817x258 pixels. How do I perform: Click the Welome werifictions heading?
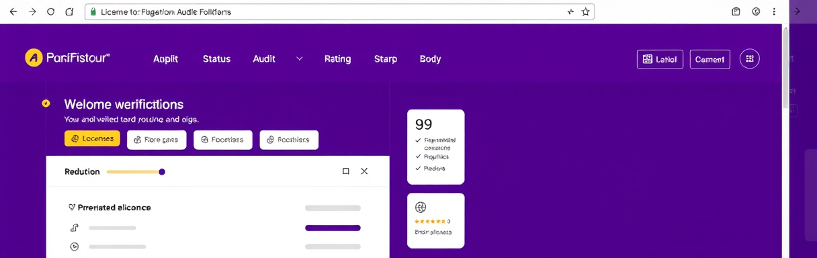(x=124, y=104)
